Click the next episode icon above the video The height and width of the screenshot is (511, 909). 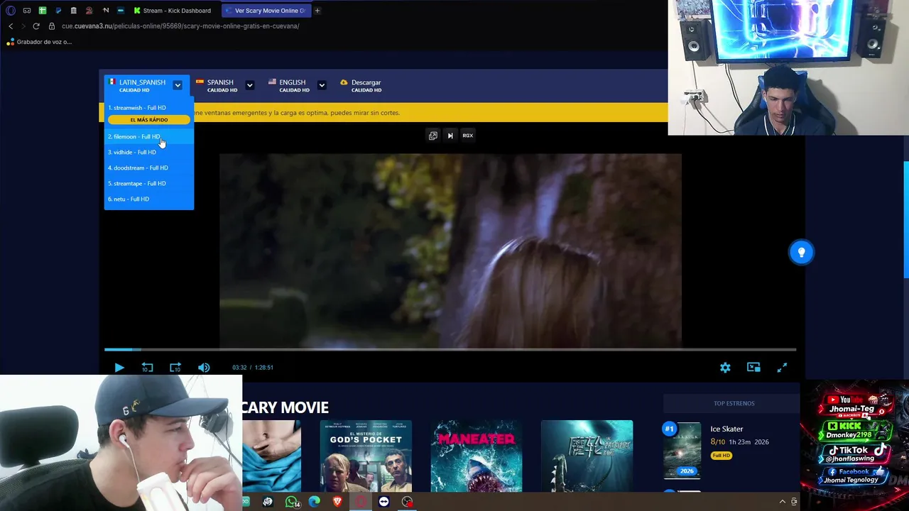pos(450,136)
